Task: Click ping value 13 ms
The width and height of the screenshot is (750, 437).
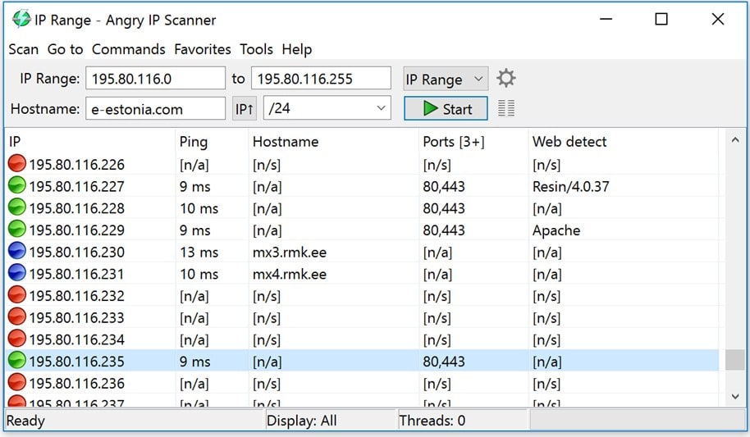Action: coord(199,252)
